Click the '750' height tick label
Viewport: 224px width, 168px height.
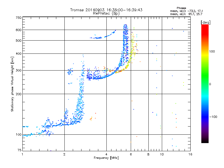[18, 18]
